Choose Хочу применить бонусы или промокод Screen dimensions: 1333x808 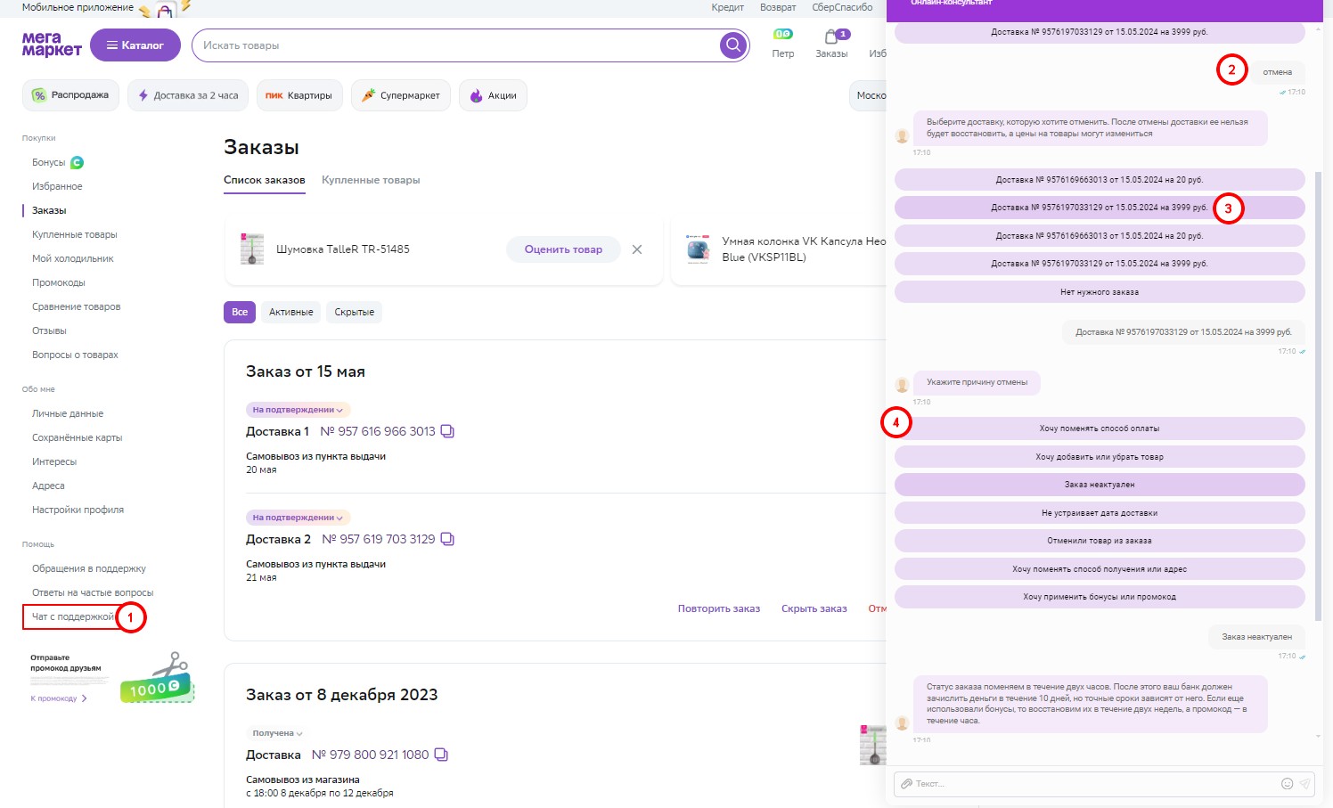pyautogui.click(x=1100, y=597)
